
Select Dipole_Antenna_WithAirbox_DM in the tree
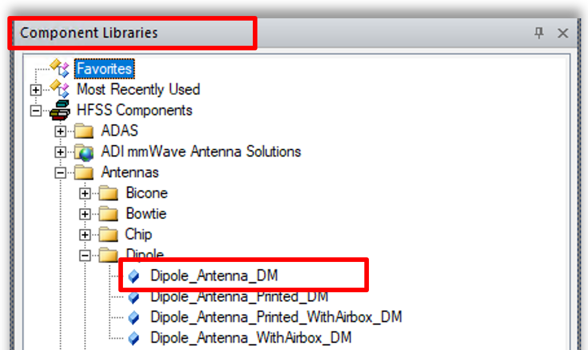click(251, 337)
